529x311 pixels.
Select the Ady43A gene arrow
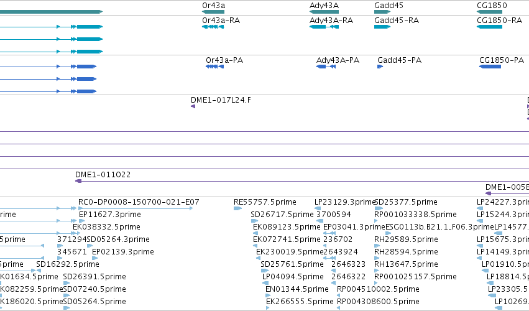(324, 12)
